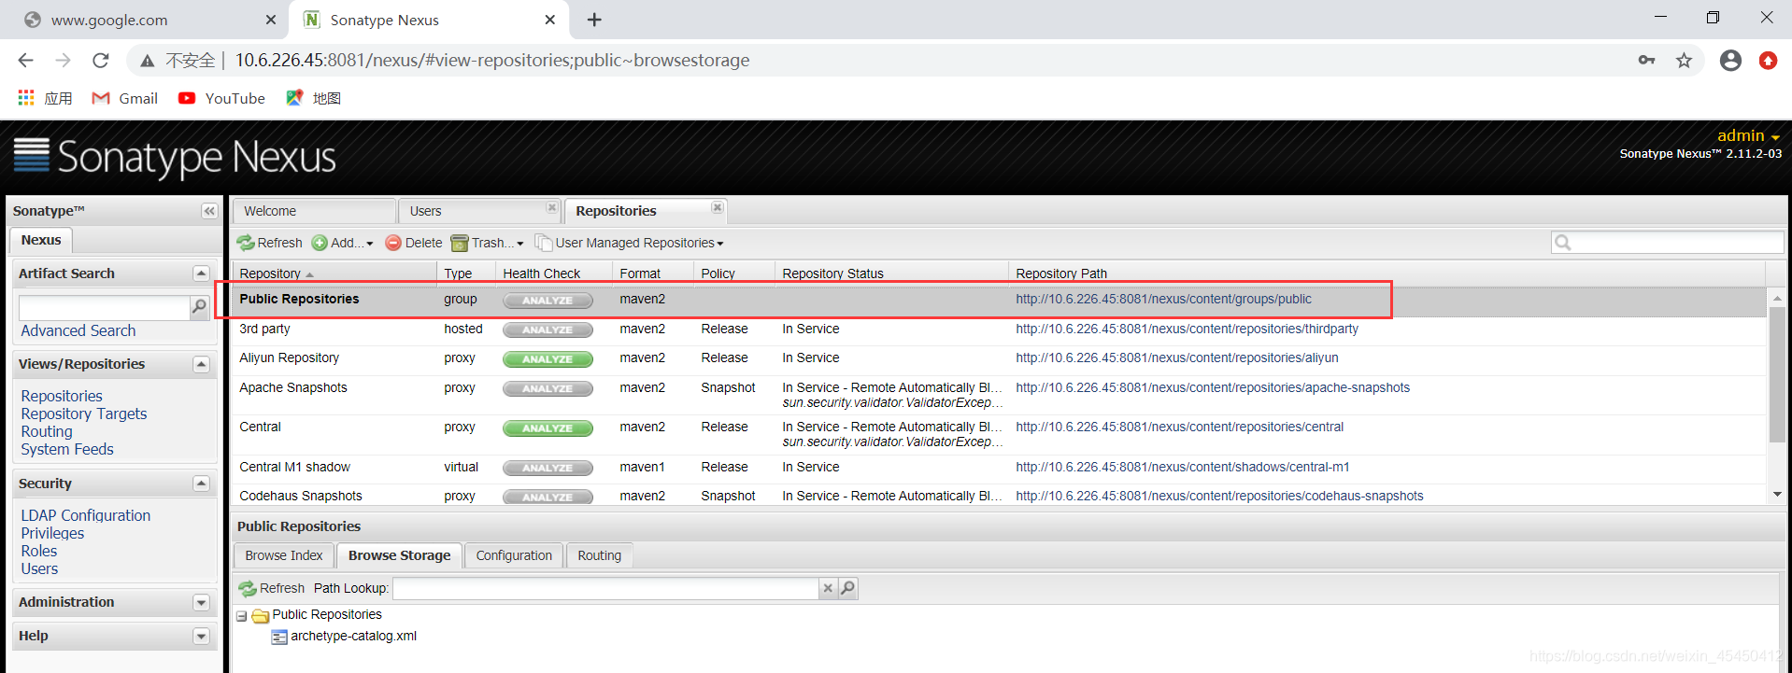This screenshot has width=1792, height=673.
Task: Focus the Artifact Search input box
Action: point(104,307)
